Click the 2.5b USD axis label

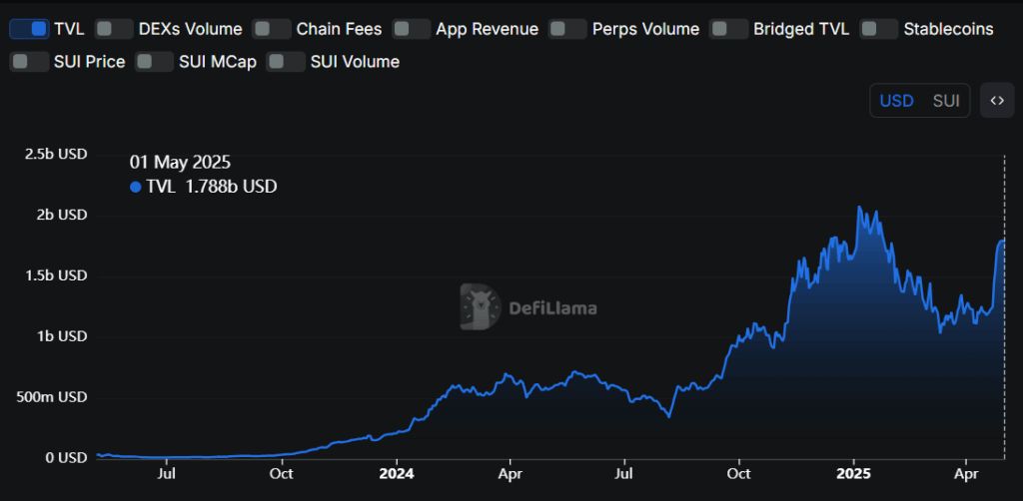(56, 155)
